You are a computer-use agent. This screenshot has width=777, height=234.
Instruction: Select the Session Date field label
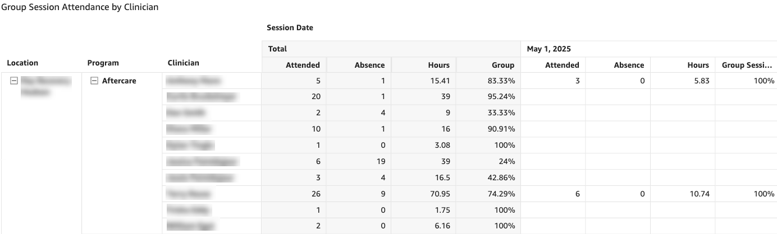(290, 27)
